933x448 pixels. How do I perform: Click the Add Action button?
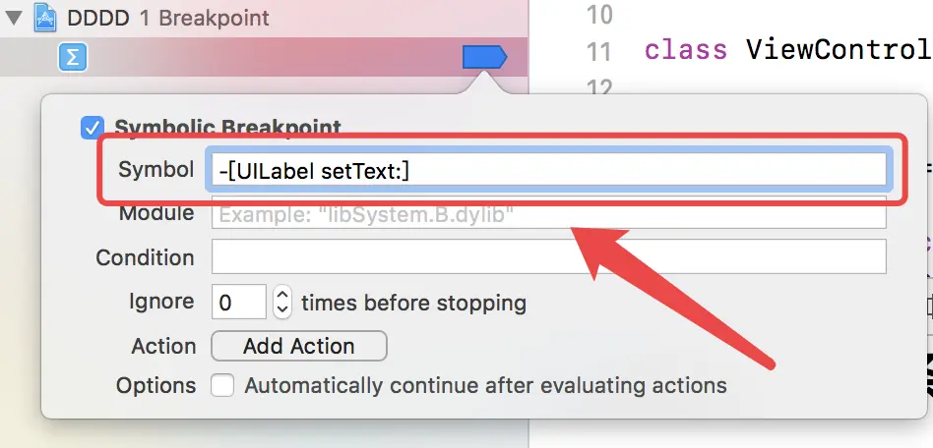(299, 346)
